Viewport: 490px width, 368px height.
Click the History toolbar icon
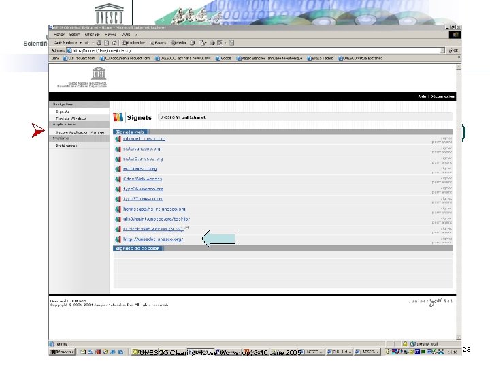(x=193, y=43)
